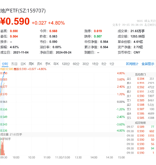Click the 4.80% right axis label
156x165 pixels.
tap(121, 73)
